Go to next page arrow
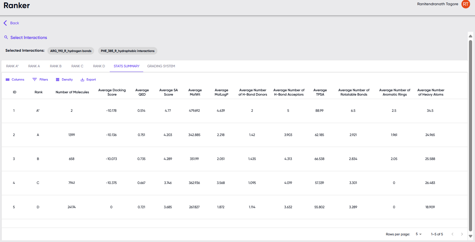This screenshot has width=475, height=242. click(462, 234)
